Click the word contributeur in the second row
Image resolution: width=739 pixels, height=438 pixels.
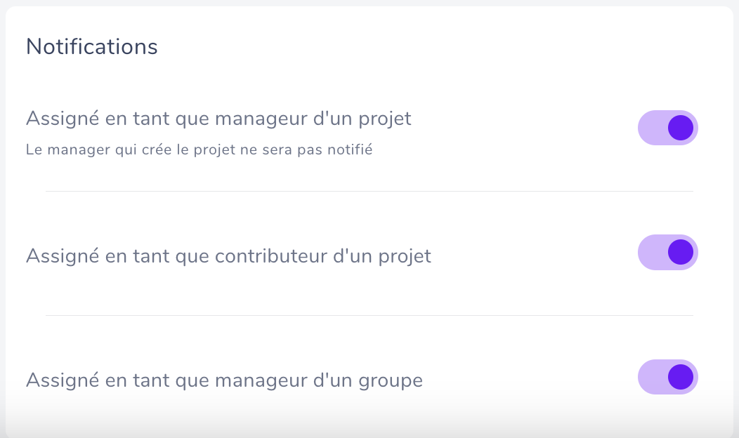pyautogui.click(x=271, y=256)
